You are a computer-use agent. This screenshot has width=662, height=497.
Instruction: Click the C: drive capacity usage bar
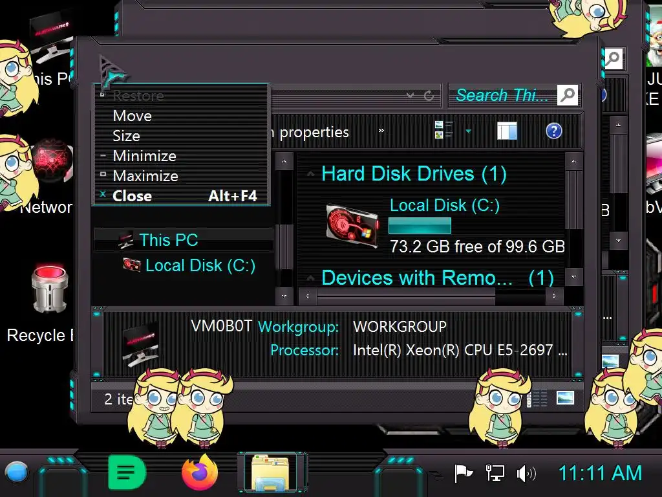click(x=420, y=225)
